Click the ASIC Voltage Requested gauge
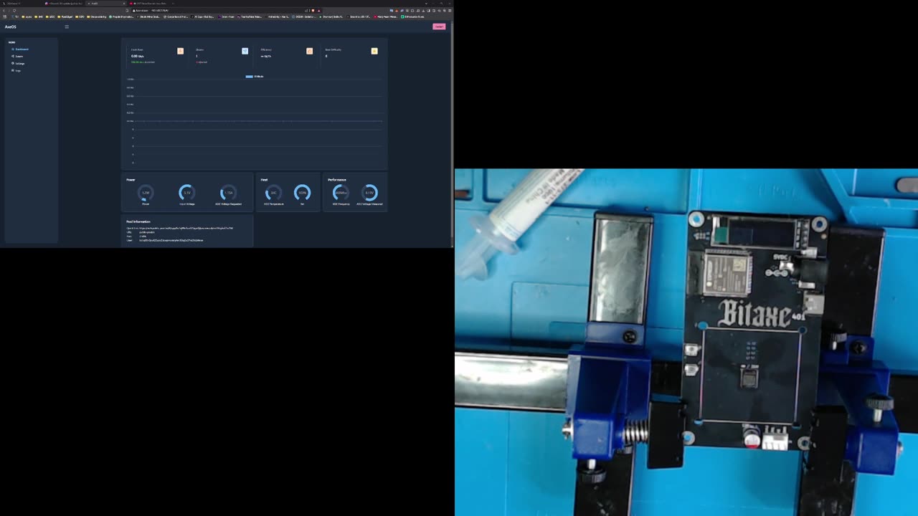 (x=228, y=193)
